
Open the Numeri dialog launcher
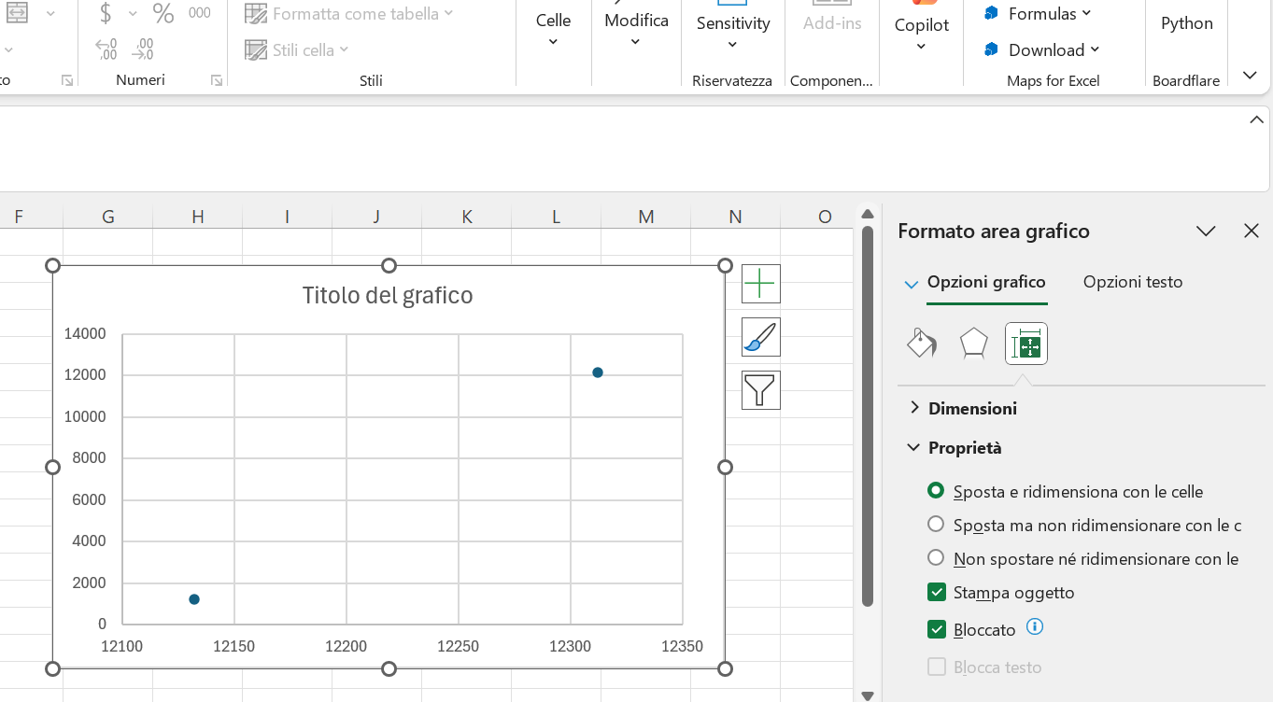pyautogui.click(x=217, y=81)
